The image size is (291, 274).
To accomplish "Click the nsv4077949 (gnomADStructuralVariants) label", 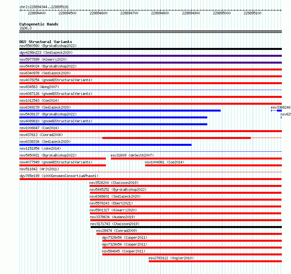I will pos(56,162).
